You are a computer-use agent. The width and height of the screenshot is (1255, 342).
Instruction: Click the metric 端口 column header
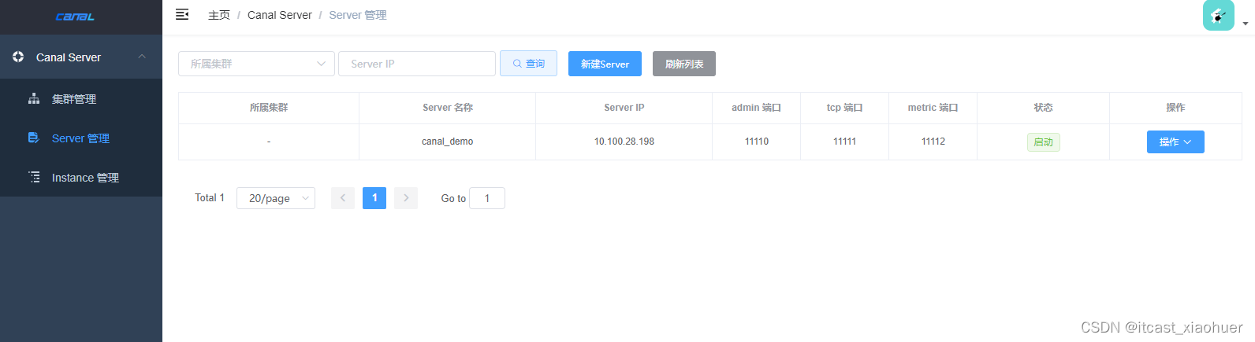(x=933, y=108)
